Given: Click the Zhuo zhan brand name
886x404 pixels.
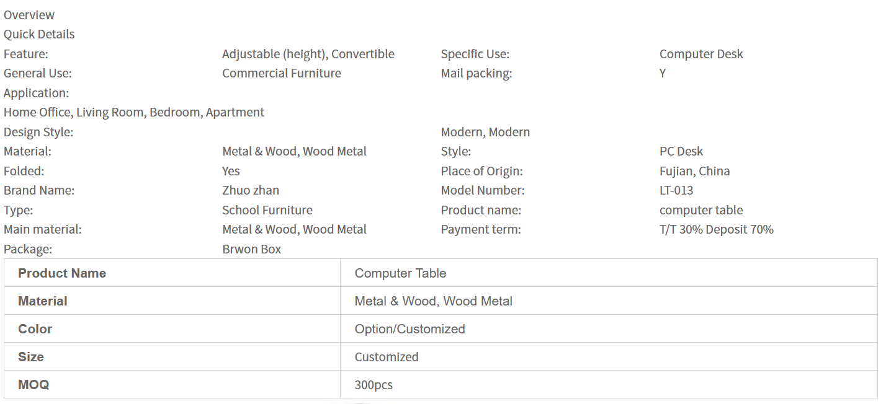Looking at the screenshot, I should [x=251, y=190].
